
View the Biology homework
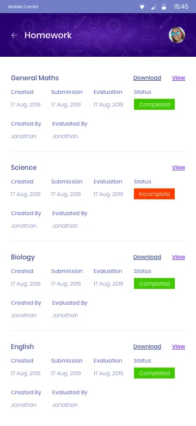click(179, 257)
